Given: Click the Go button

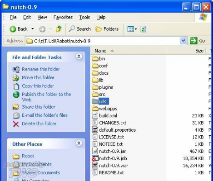Looking at the screenshot, I should click(x=198, y=41).
